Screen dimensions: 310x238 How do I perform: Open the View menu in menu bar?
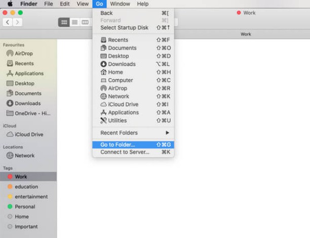coord(83,4)
